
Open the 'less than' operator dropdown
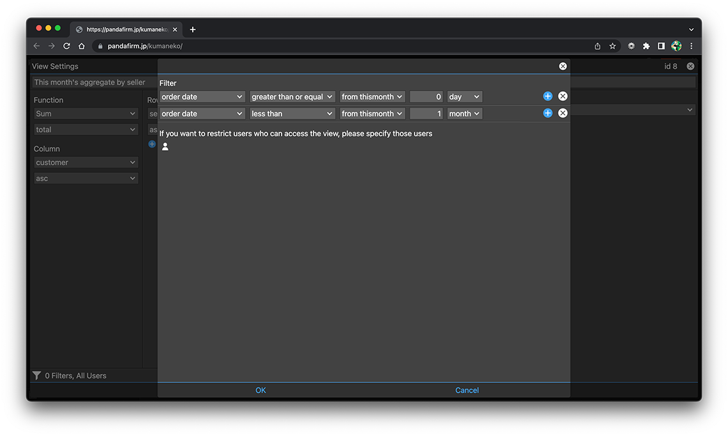(x=292, y=114)
